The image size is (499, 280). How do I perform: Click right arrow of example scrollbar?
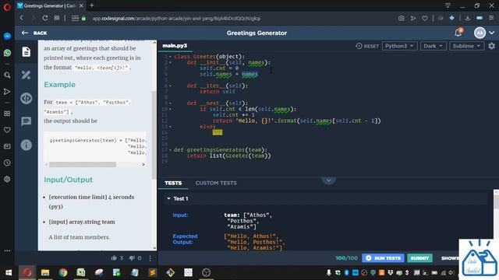tap(143, 164)
